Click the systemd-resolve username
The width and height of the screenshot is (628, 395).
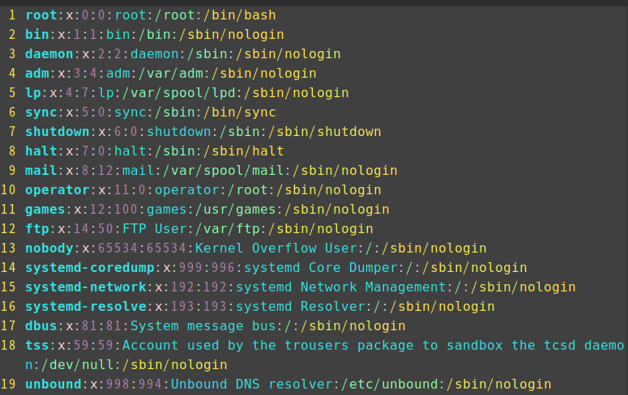click(86, 307)
